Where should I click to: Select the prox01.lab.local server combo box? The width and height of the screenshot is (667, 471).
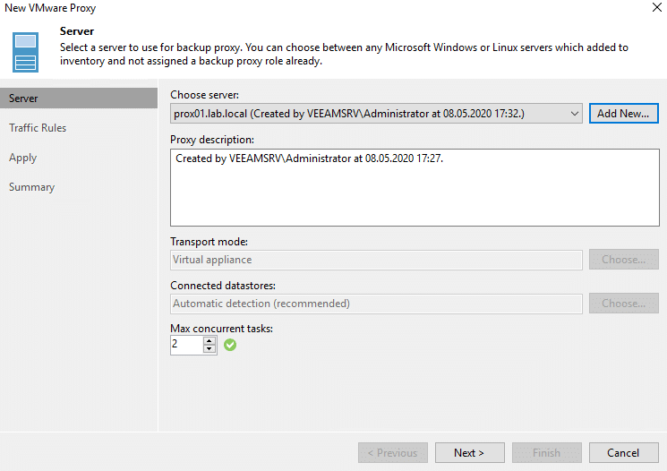tap(376, 114)
